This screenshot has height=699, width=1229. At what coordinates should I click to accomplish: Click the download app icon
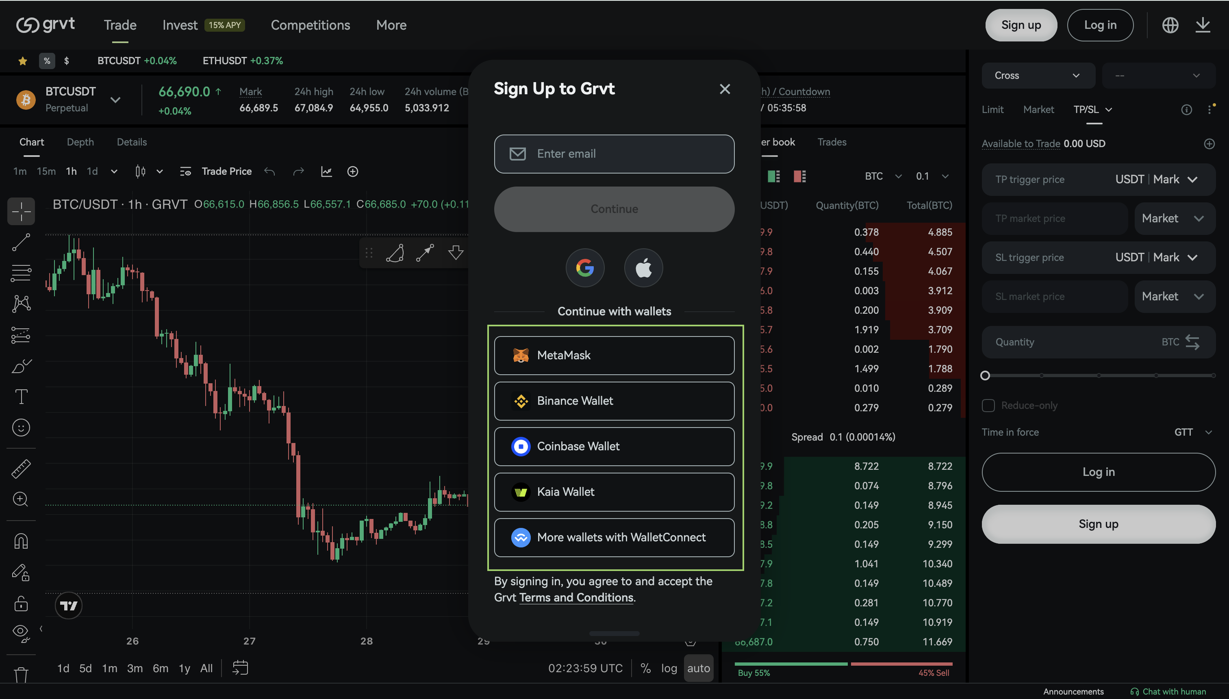coord(1203,25)
